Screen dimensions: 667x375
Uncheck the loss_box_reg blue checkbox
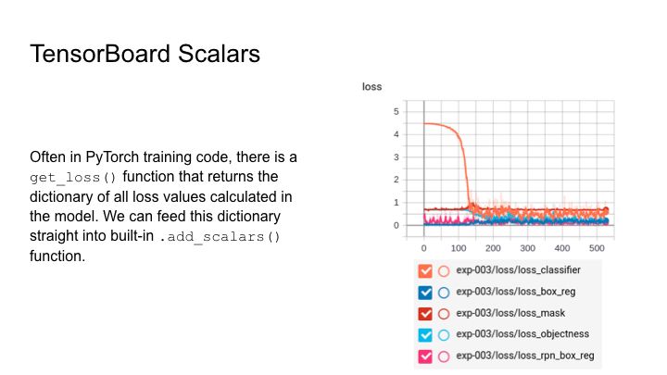pyautogui.click(x=425, y=293)
